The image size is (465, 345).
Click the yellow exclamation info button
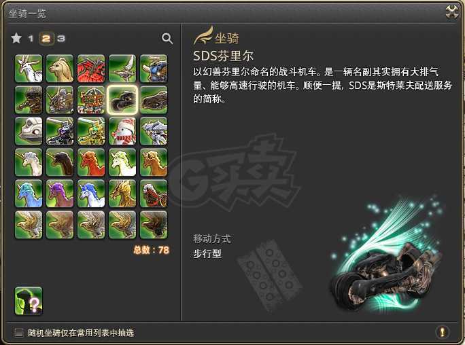[442, 332]
